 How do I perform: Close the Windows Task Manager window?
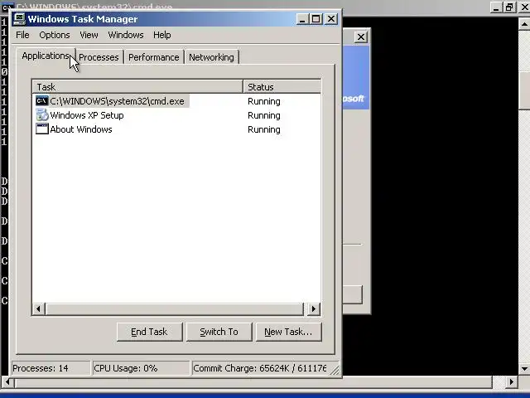click(331, 19)
